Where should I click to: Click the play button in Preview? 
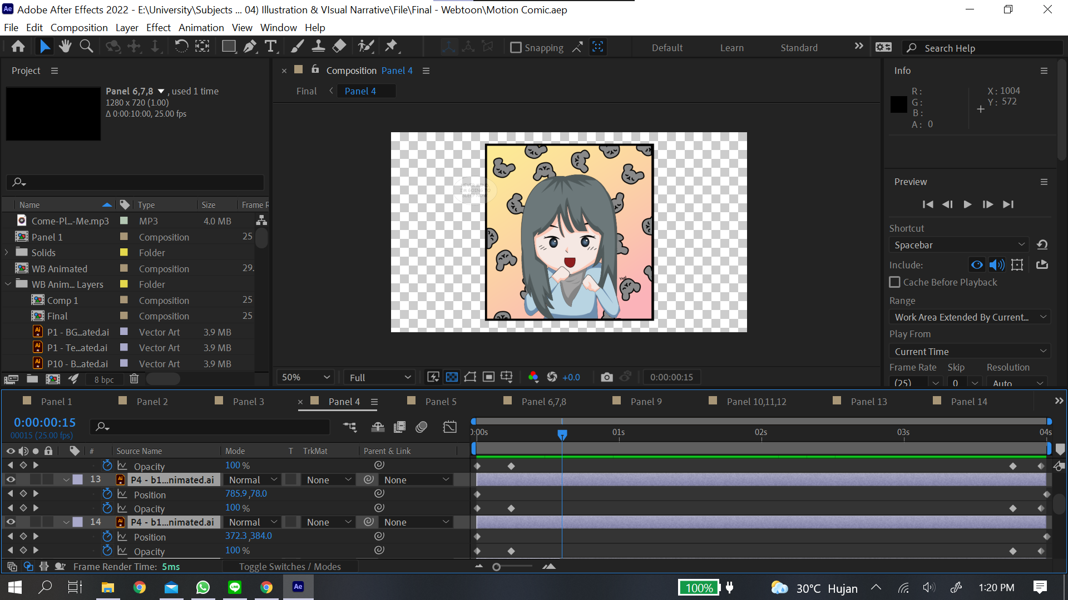pyautogui.click(x=967, y=204)
